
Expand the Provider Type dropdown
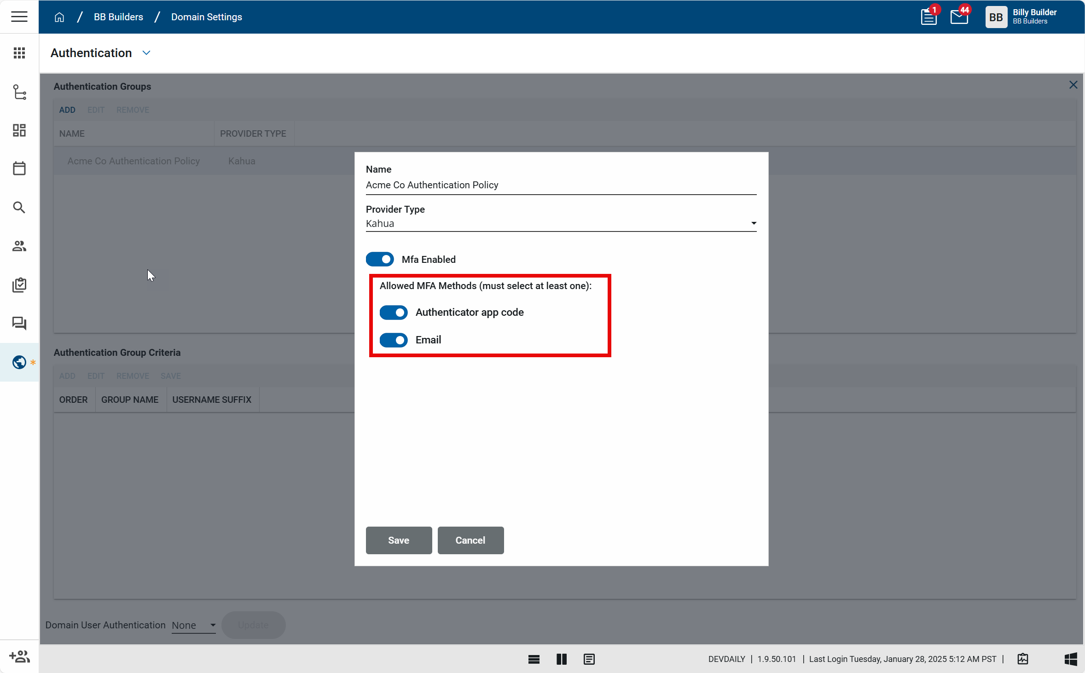click(561, 224)
